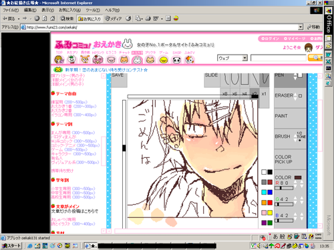Open the Back button history dropdown arrow
The height and width of the screenshot is (250, 334).
(19, 19)
